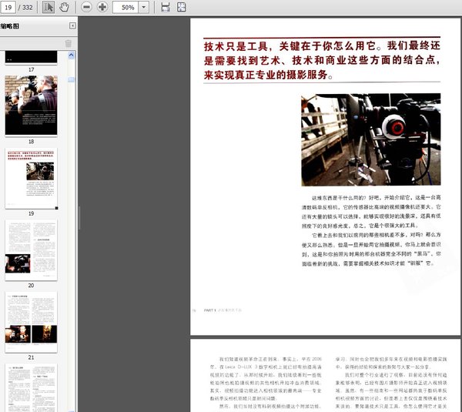Open page 21 thumbnail

[31, 322]
